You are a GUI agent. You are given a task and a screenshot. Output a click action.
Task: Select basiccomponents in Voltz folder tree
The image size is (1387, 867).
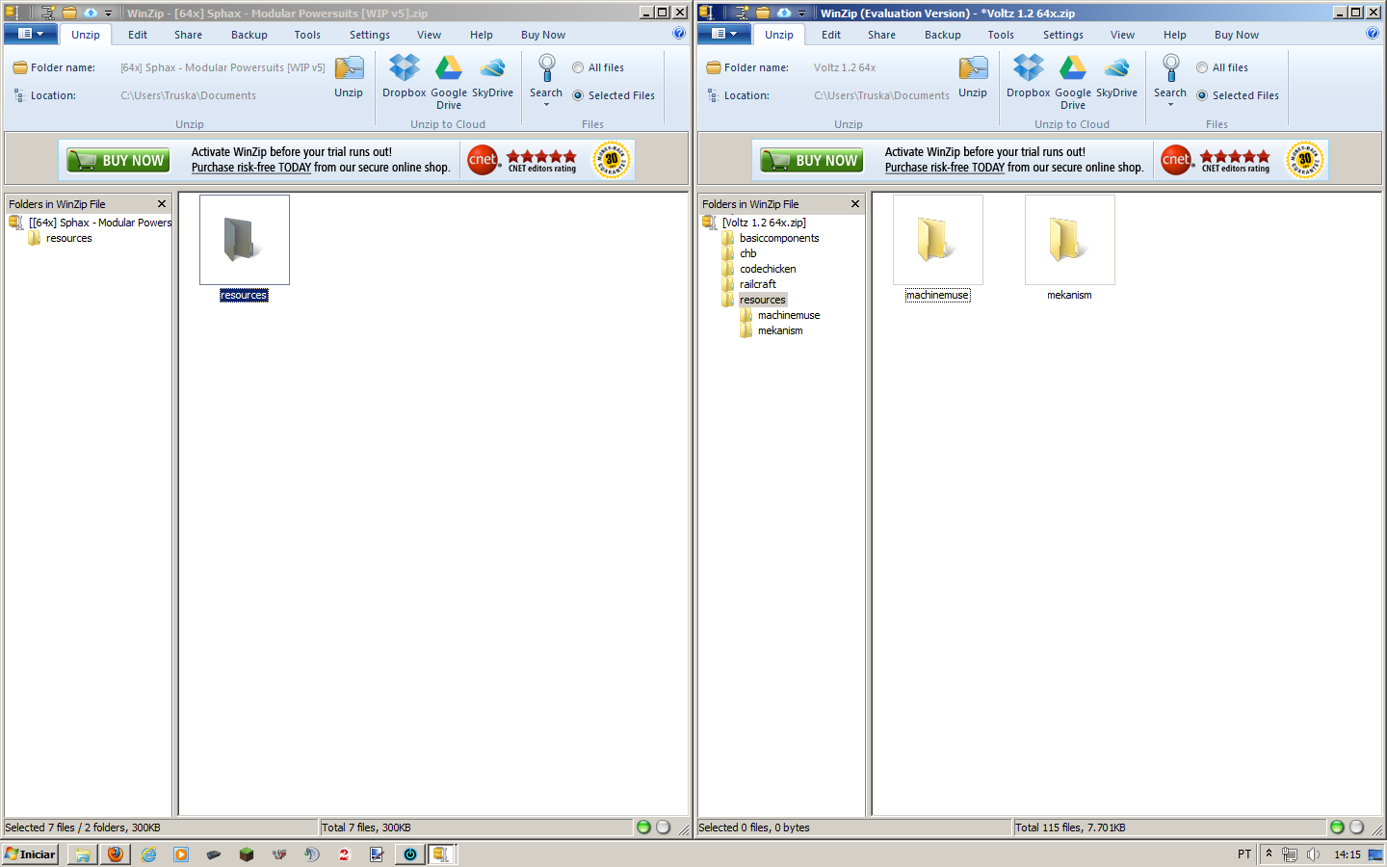coord(779,238)
